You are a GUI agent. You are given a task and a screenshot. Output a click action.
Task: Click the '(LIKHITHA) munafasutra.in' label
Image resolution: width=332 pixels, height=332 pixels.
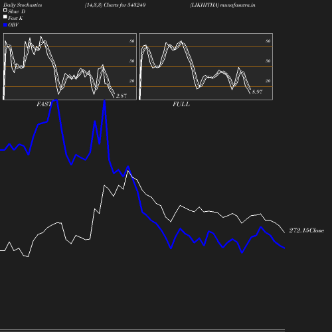tap(222, 5)
